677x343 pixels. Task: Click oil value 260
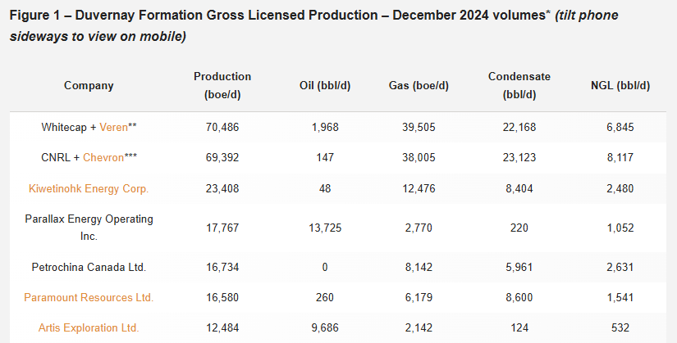click(x=325, y=297)
